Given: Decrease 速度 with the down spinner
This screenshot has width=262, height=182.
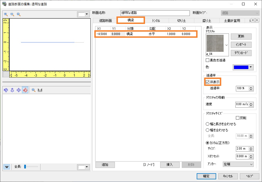Looking at the screenshot, I should (x=251, y=105).
